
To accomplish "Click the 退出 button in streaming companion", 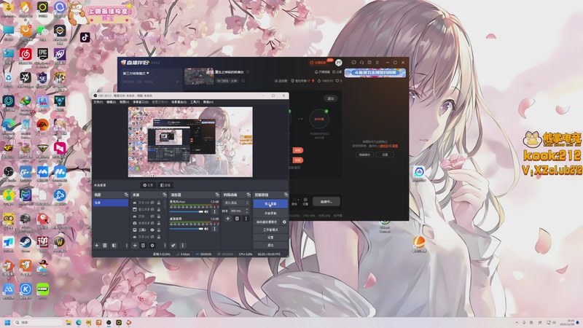I will (x=331, y=98).
